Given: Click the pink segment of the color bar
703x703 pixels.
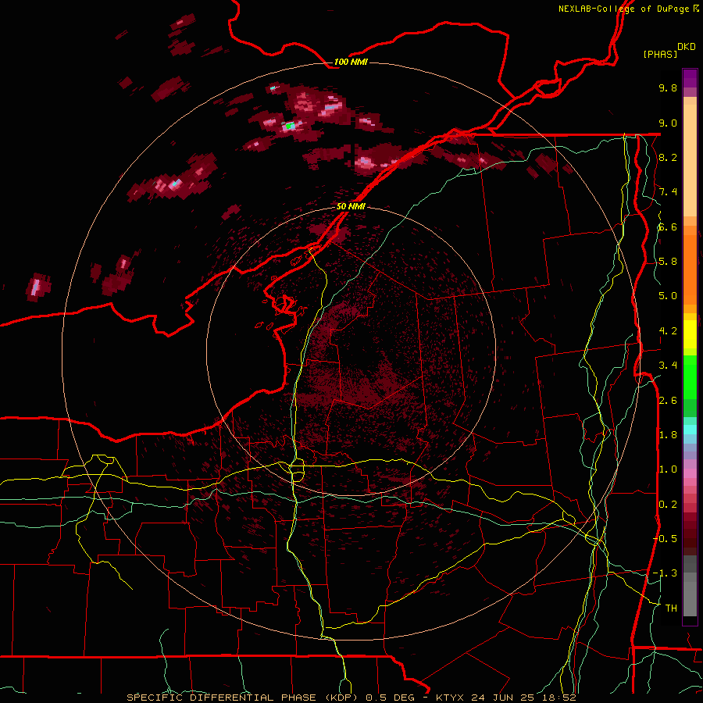Looking at the screenshot, I should coord(690,473).
